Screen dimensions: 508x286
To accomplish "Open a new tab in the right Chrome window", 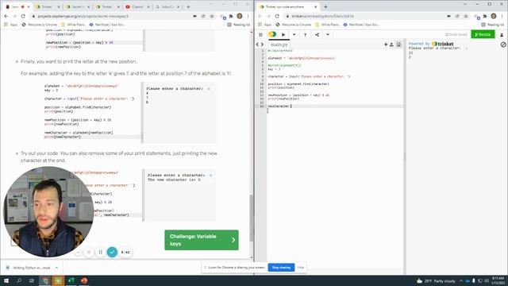I will click(325, 6).
